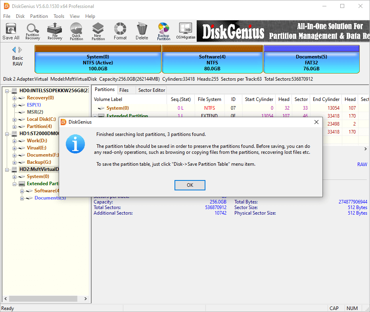Click the Additional Sectors value 10742
The image size is (370, 312).
(x=220, y=213)
